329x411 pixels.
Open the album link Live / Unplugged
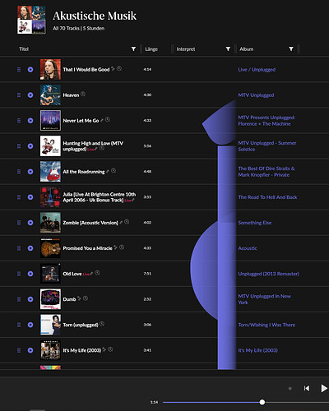point(257,70)
